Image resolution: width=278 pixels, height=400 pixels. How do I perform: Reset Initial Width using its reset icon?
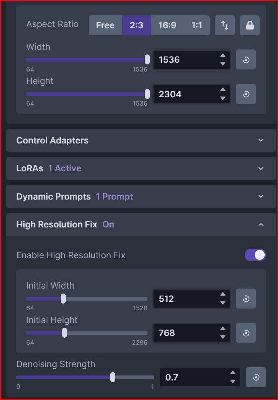pos(246,299)
